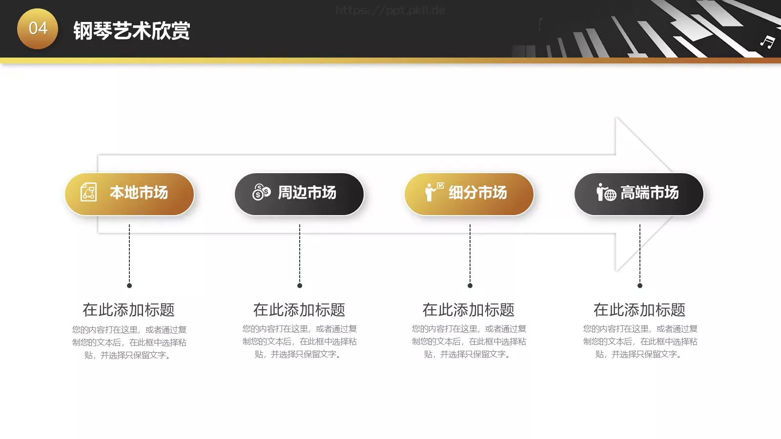Select the 本地市场 label text
This screenshot has height=439, width=781.
tap(139, 193)
